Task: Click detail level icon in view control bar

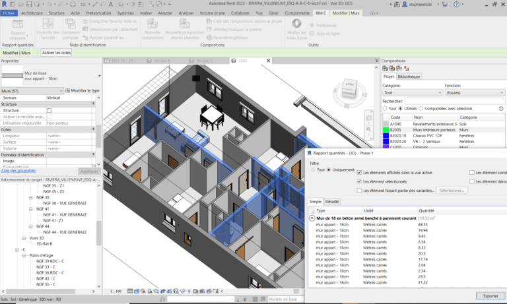Action: (x=130, y=291)
